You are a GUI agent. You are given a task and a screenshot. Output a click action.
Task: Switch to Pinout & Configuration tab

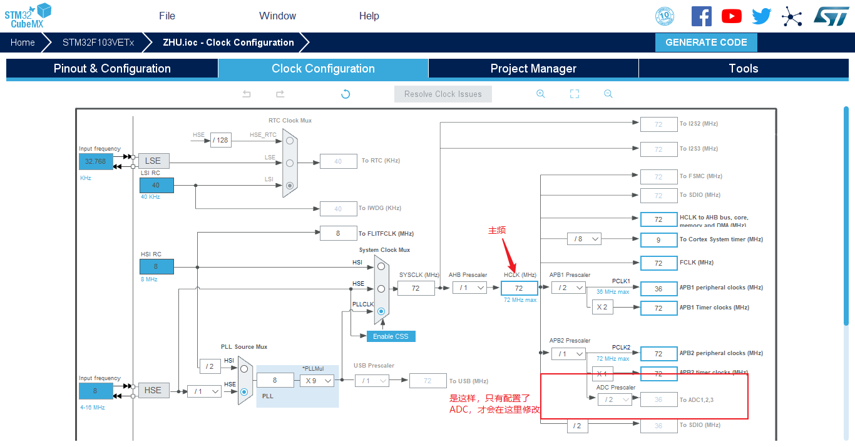[x=112, y=69]
